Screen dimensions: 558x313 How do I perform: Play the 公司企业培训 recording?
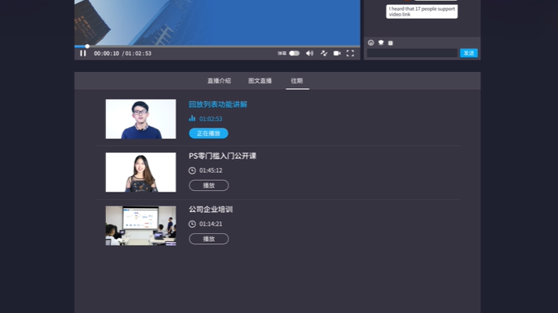tap(209, 239)
